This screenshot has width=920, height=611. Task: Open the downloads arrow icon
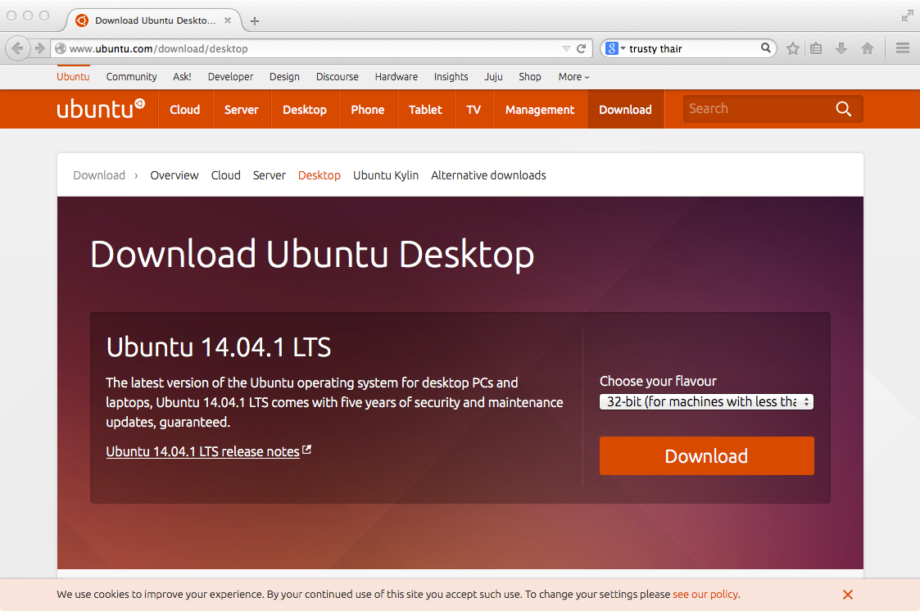tap(841, 48)
